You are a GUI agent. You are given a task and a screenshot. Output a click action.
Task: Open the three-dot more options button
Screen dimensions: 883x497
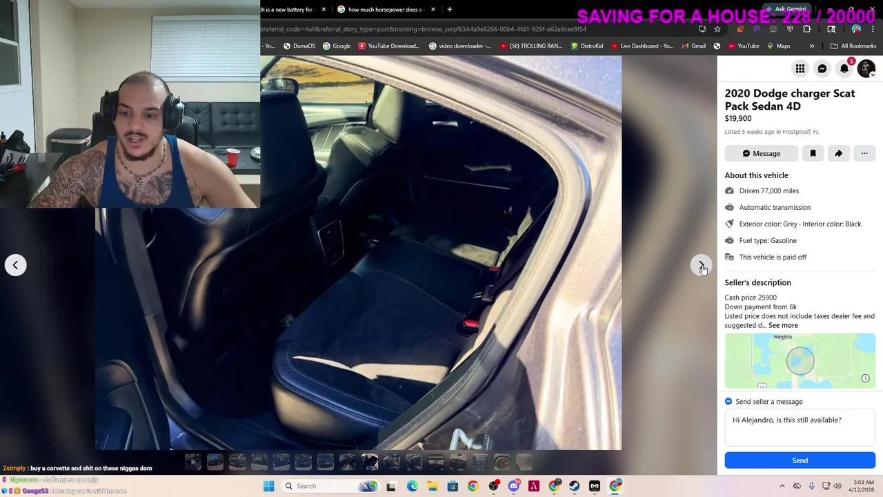(864, 153)
